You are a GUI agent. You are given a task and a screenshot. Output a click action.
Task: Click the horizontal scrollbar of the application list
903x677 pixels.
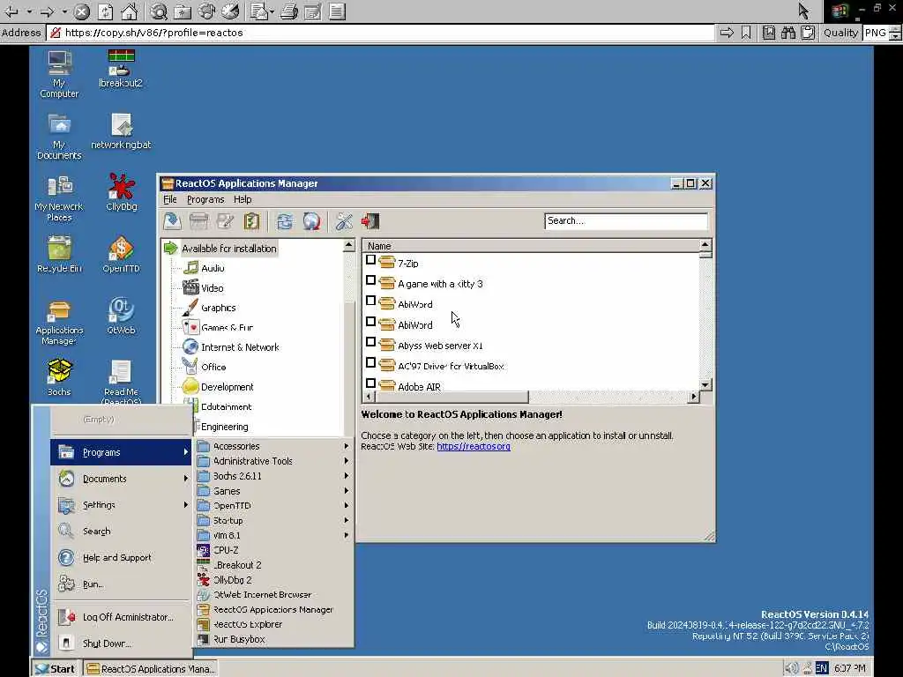coord(531,397)
